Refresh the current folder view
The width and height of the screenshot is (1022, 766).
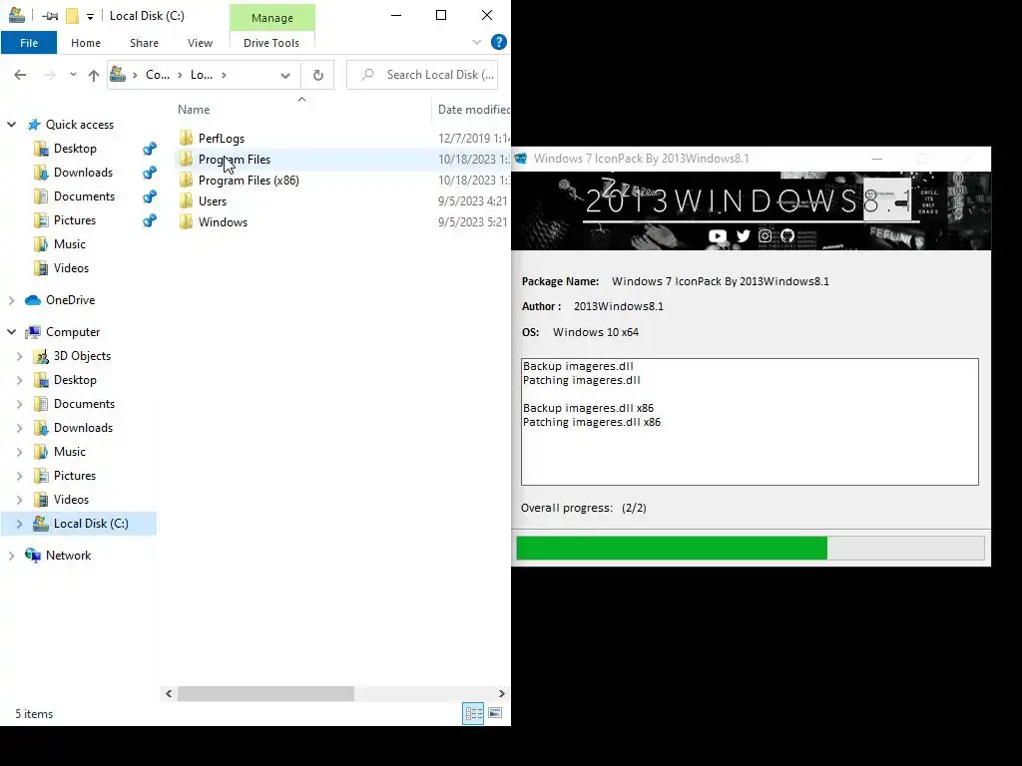pos(318,76)
